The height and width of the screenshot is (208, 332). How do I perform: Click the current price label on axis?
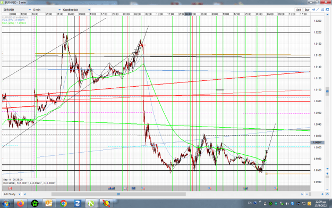pos(317,143)
